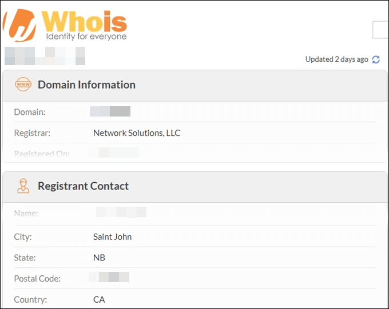
Task: Click the "Saint John" city value
Action: pyautogui.click(x=112, y=236)
